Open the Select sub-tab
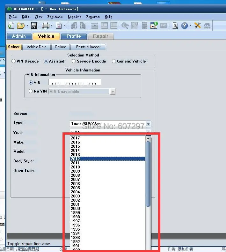Image resolution: width=226 pixels, height=252 pixels. (14, 47)
